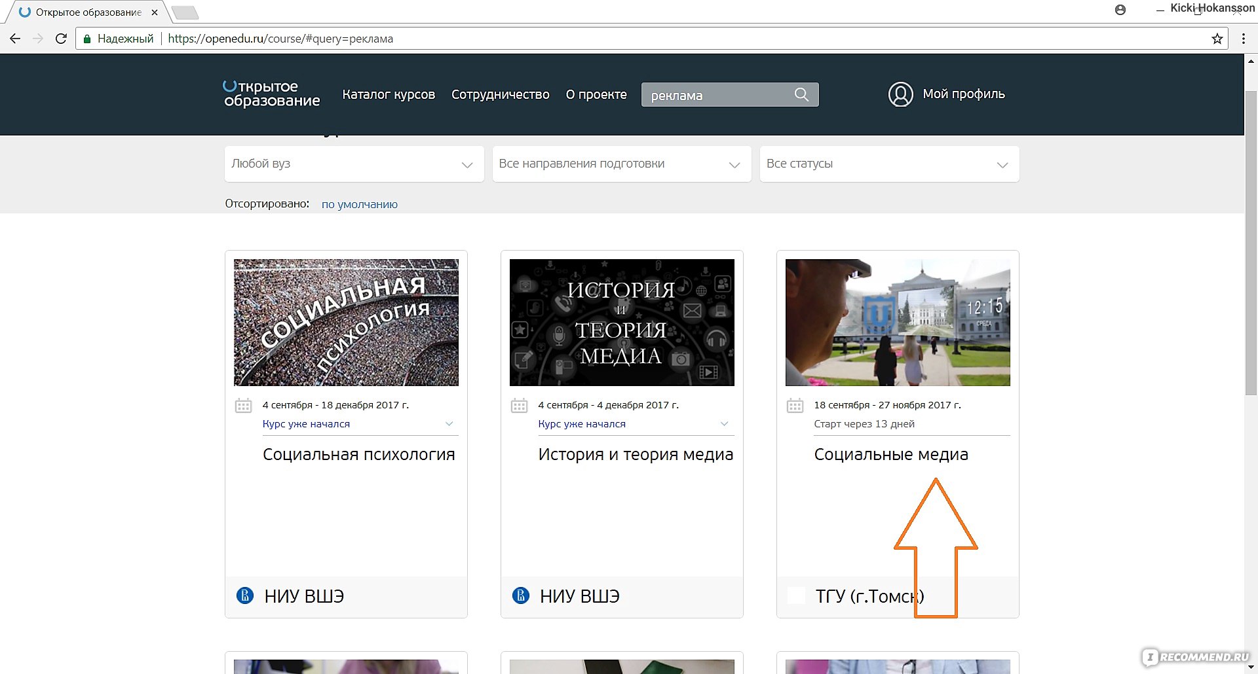Image resolution: width=1258 pixels, height=674 pixels.
Task: Expand session chevron on История и теория медиа card
Action: coord(725,424)
